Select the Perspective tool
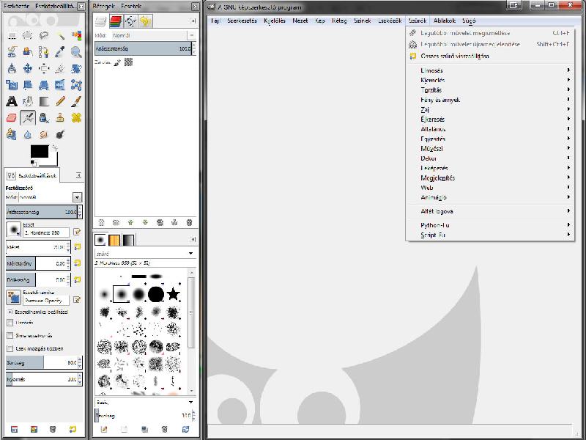586x440 pixels. coord(44,85)
